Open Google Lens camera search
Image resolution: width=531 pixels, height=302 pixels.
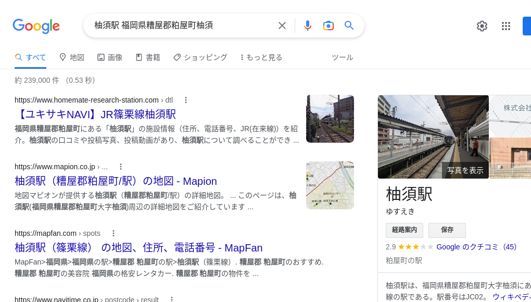[328, 26]
